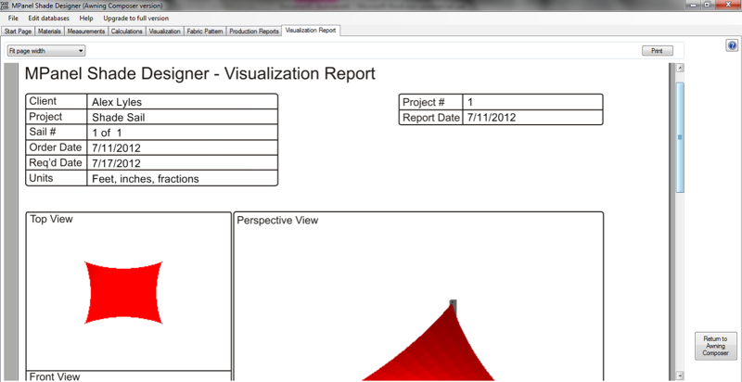Open the Edit databases menu
Screen dimensions: 742x382
pos(48,19)
